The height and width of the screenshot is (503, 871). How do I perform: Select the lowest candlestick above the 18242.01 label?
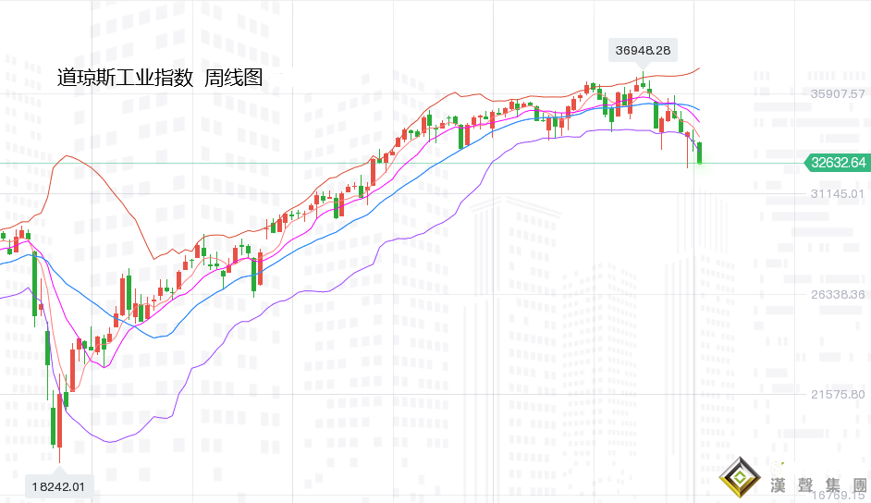[58, 421]
